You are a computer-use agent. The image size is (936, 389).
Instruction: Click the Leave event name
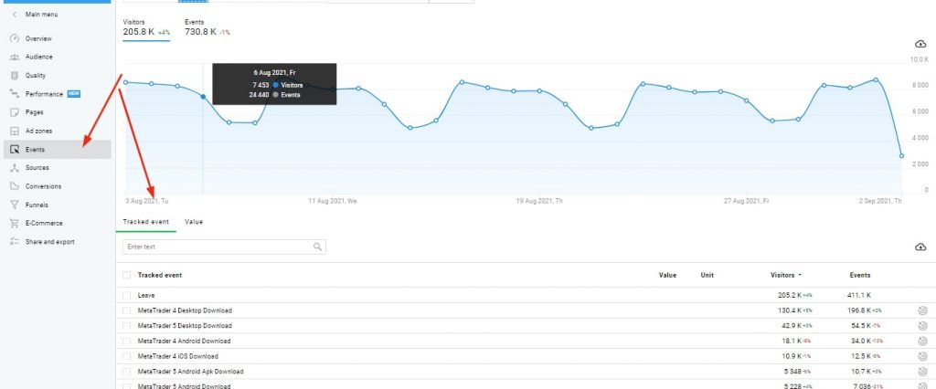pyautogui.click(x=146, y=295)
